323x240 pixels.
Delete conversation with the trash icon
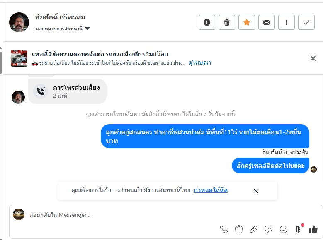pyautogui.click(x=227, y=22)
